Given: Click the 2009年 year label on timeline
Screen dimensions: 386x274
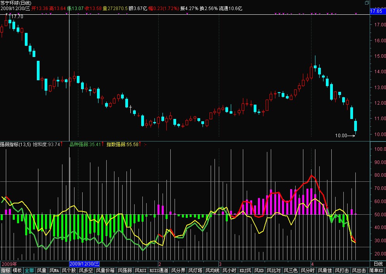Looking at the screenshot, I should [9, 264].
